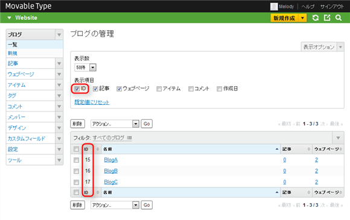Sort by ウェブページ column in header
Viewport: 350px width, 220px height.
coord(341,149)
